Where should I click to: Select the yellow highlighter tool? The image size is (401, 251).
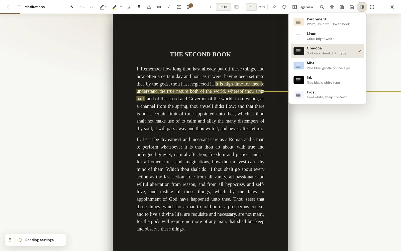pos(115,7)
